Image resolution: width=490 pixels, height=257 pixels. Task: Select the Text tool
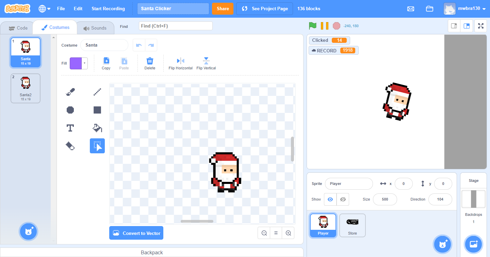click(x=70, y=128)
